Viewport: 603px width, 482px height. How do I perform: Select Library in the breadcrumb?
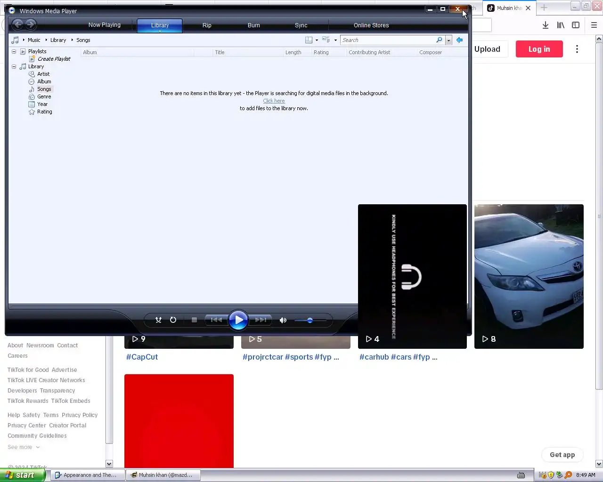tap(58, 40)
